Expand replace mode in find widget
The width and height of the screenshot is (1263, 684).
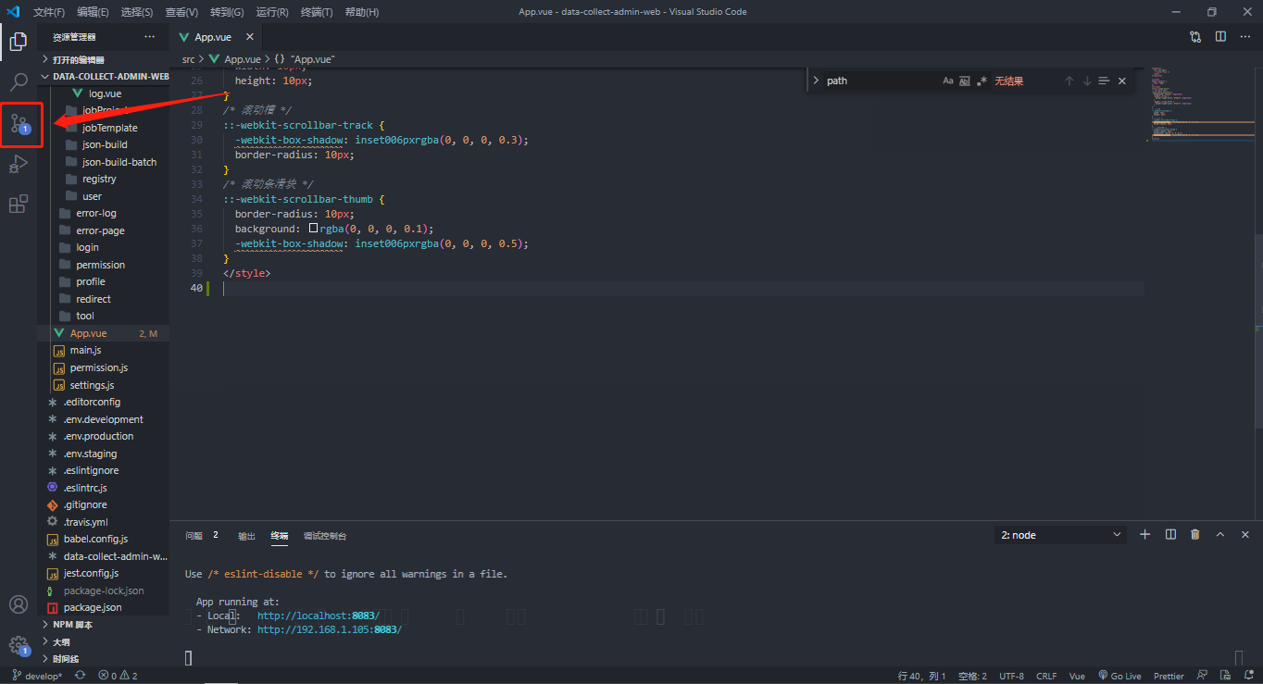816,81
